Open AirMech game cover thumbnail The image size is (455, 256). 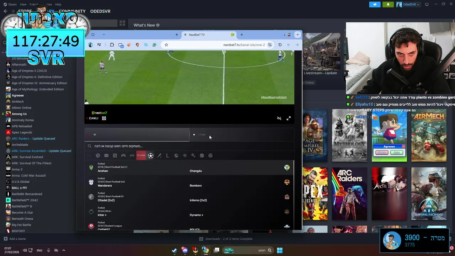coord(429,135)
